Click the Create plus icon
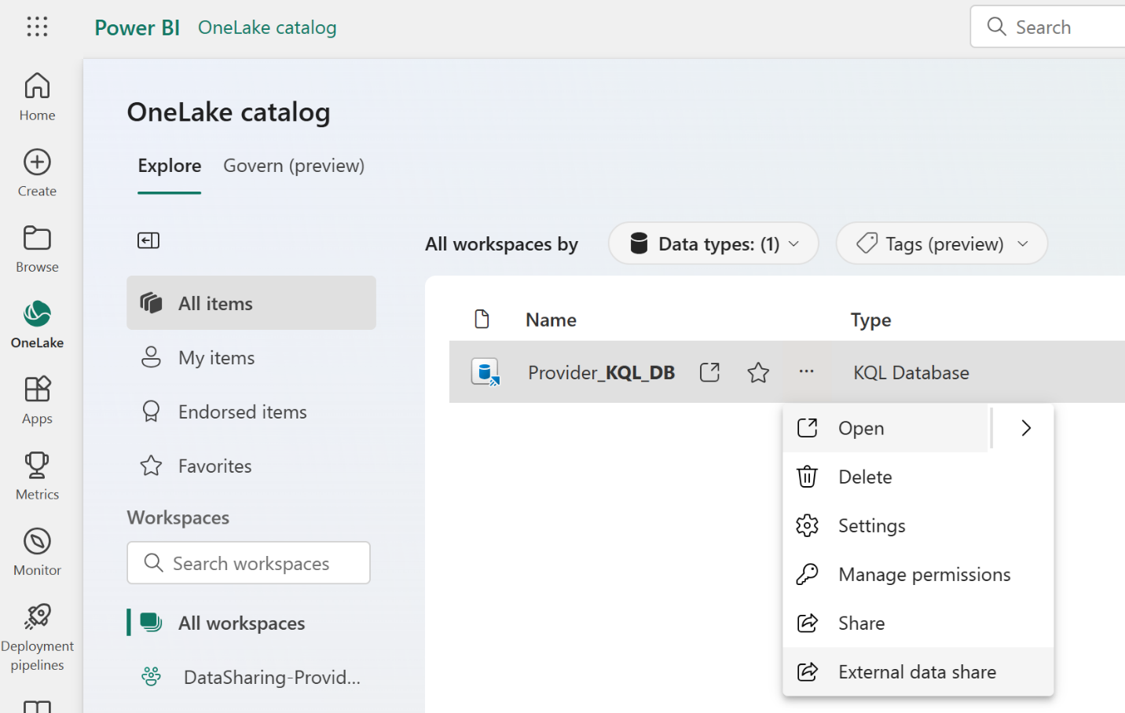Image resolution: width=1125 pixels, height=713 pixels. pos(37,162)
